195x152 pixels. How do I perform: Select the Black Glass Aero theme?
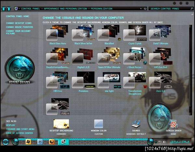pyautogui.click(x=58, y=35)
